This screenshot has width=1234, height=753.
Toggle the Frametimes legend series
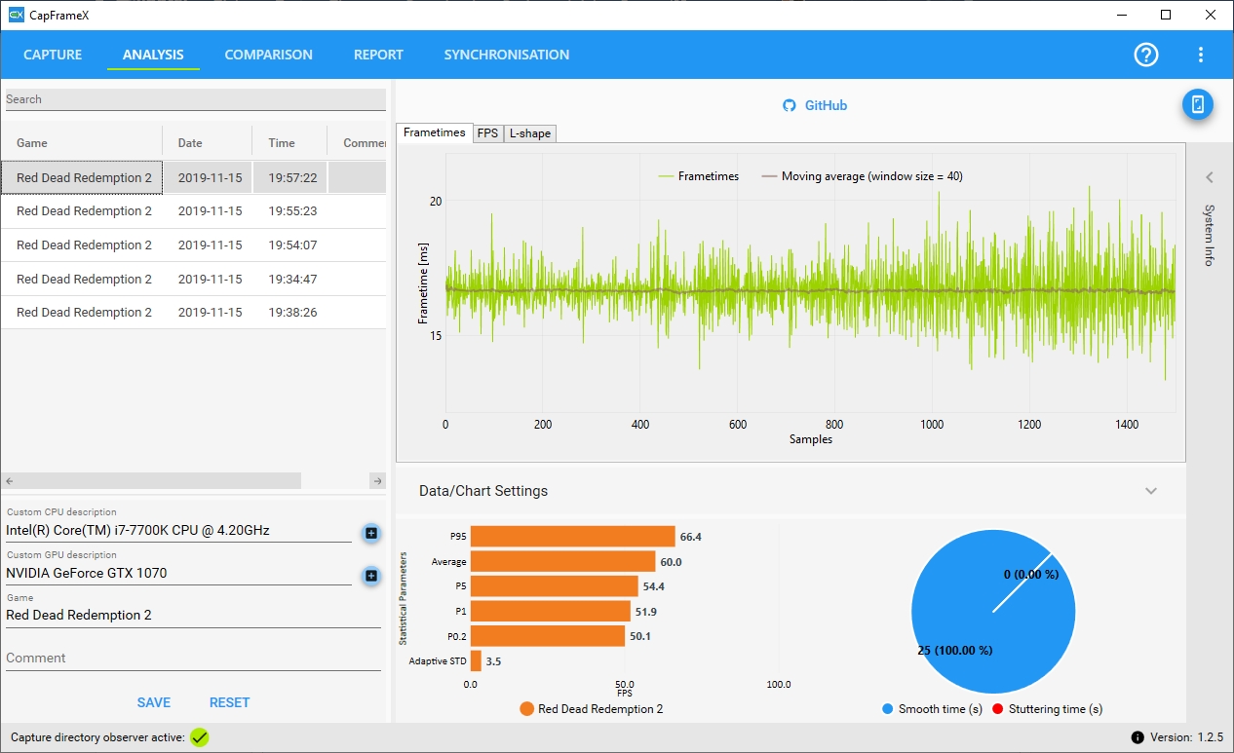click(699, 176)
